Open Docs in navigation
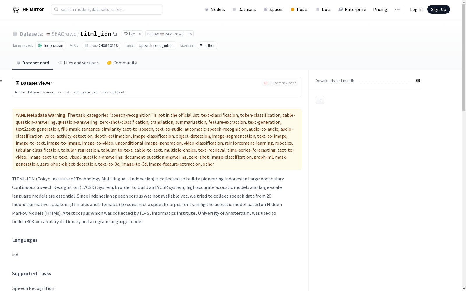The height and width of the screenshot is (291, 466). coord(324,9)
